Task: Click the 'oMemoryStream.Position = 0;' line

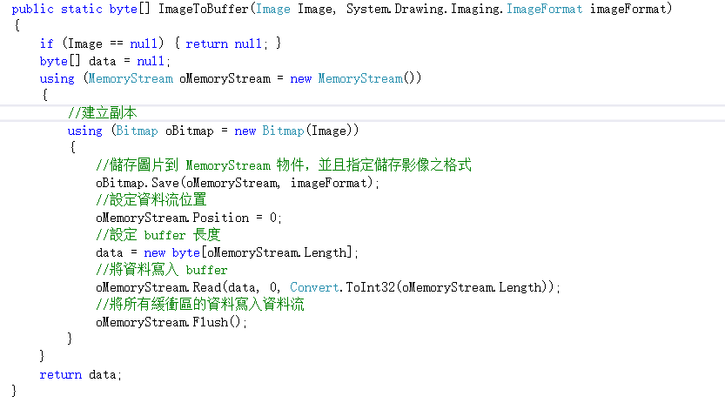Action: click(x=189, y=218)
